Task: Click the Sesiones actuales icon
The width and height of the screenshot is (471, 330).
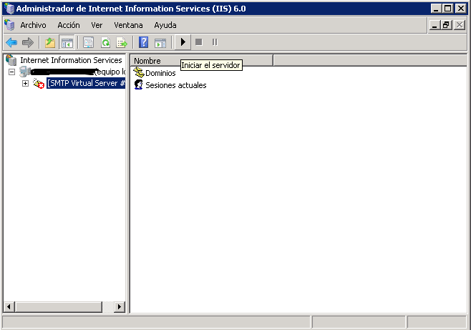Action: click(138, 84)
